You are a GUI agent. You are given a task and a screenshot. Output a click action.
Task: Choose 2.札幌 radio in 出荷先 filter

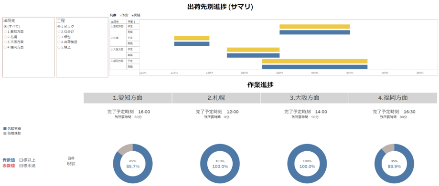point(5,37)
